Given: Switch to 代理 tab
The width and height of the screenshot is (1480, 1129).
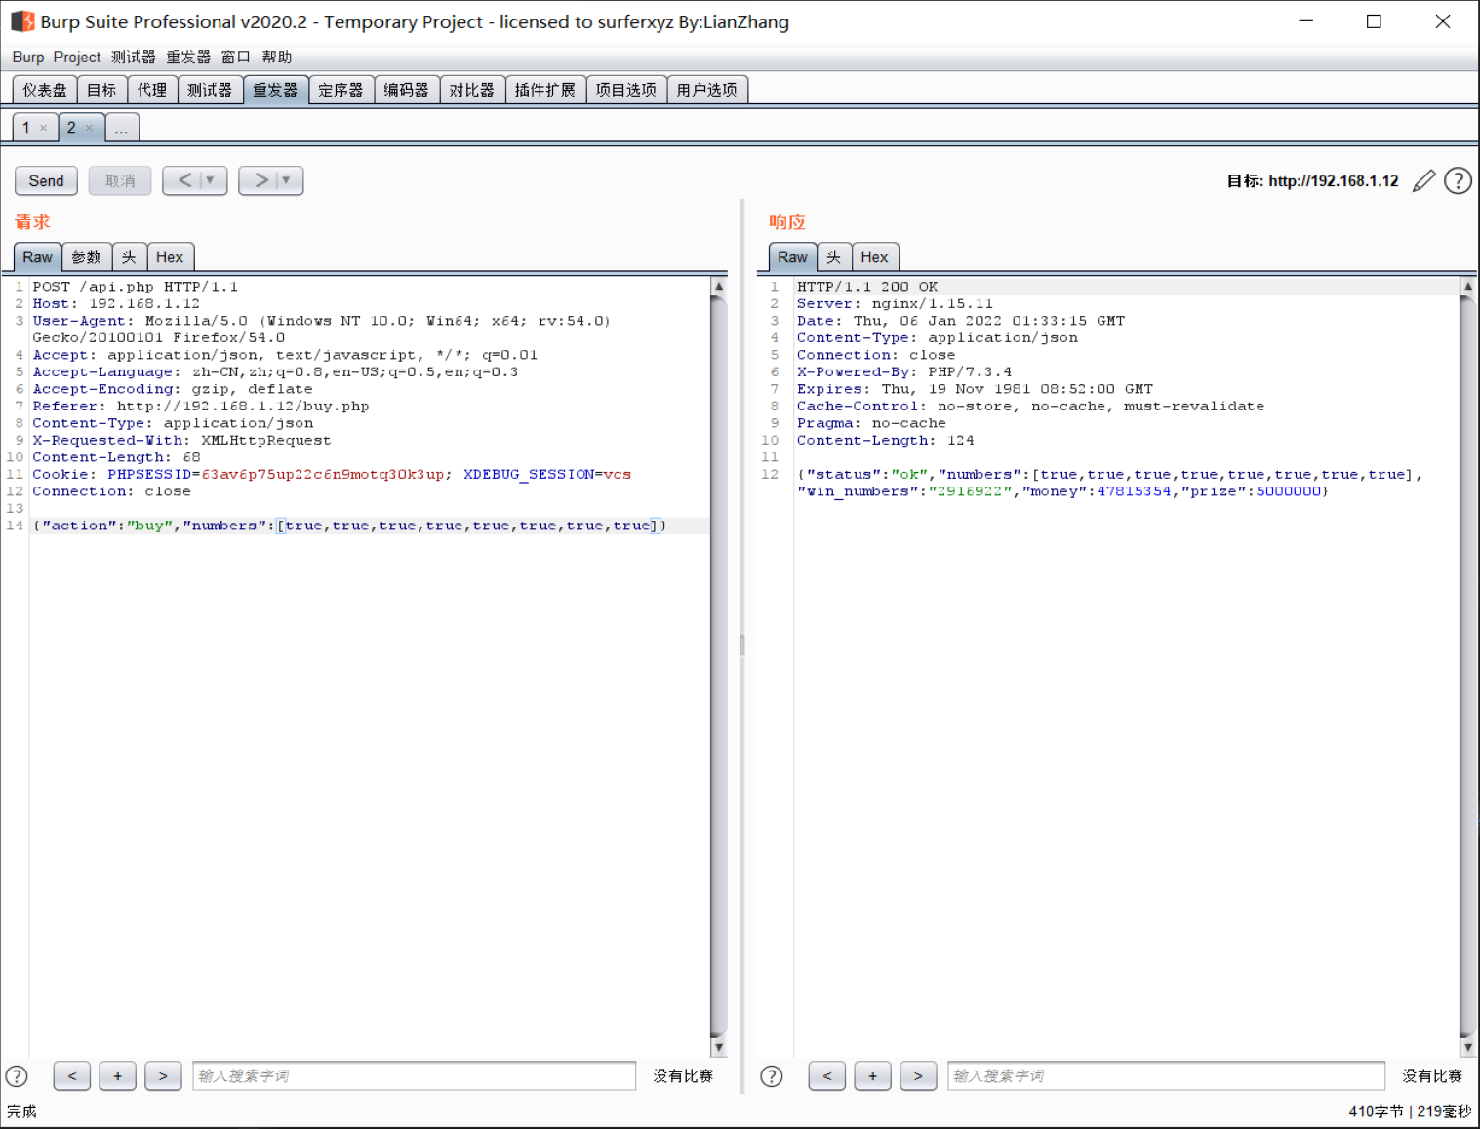Looking at the screenshot, I should pyautogui.click(x=152, y=90).
